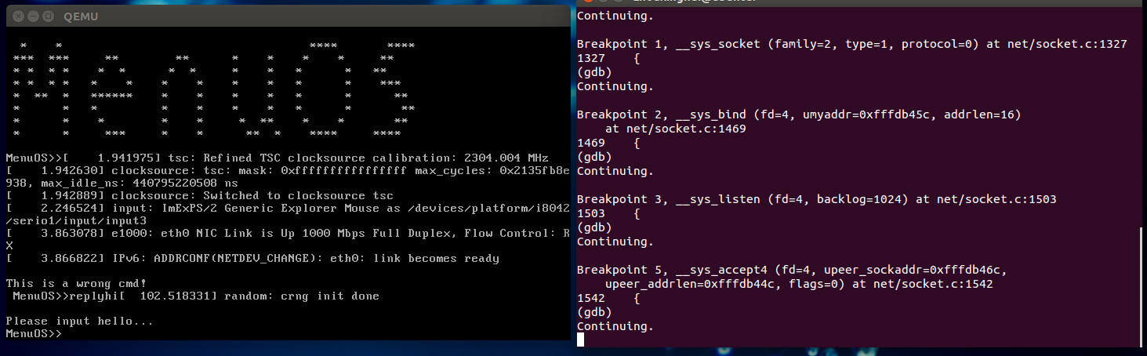Click the "replyhi" command text

(x=93, y=296)
